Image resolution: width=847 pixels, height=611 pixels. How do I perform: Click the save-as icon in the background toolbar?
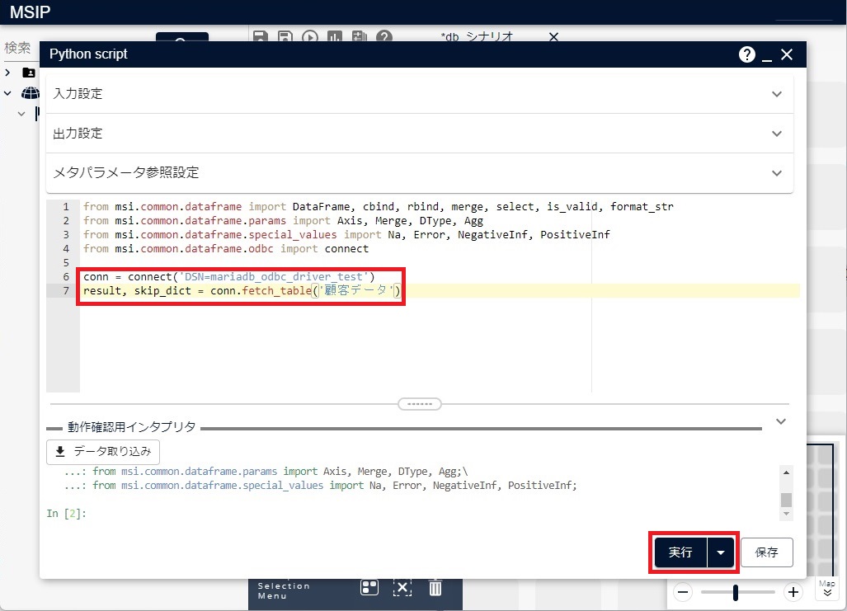[x=285, y=37]
